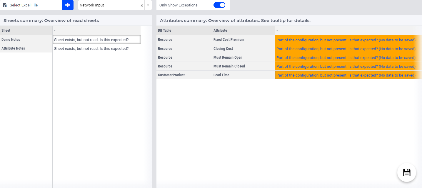Toggle the Only Show Exceptions switch
Viewport: 422px width, 188px height.
(219, 5)
